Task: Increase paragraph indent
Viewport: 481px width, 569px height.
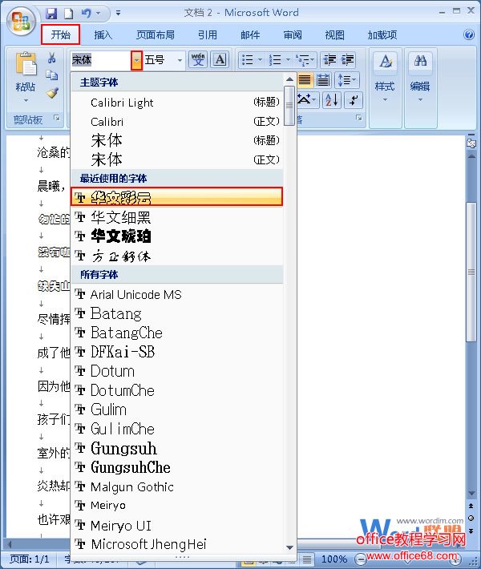Action: pyautogui.click(x=347, y=59)
